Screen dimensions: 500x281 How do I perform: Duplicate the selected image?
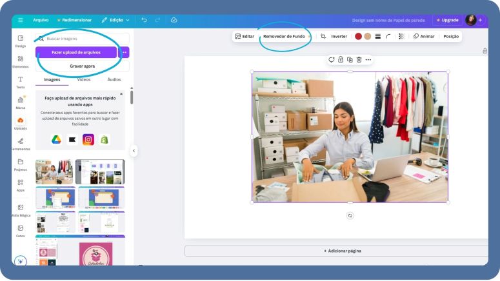(350, 59)
